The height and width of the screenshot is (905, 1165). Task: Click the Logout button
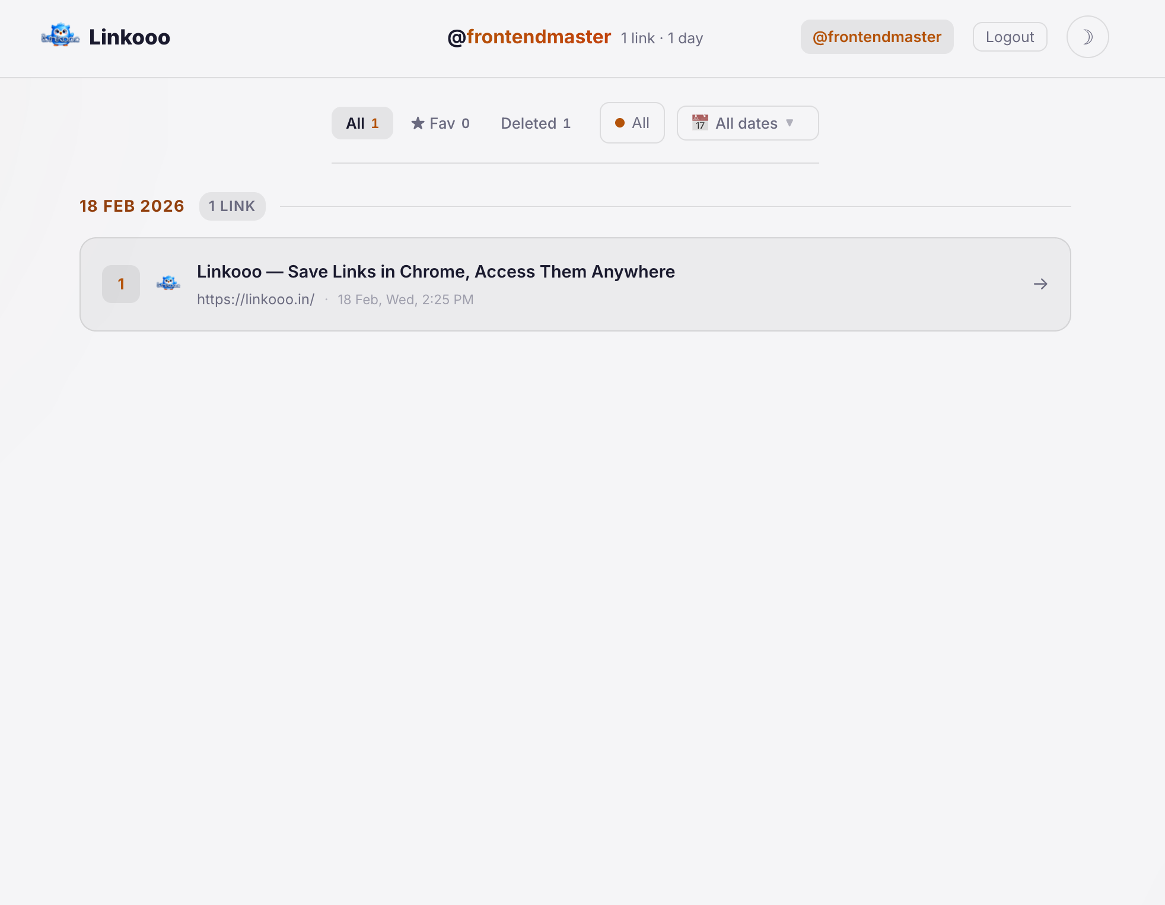(1009, 37)
